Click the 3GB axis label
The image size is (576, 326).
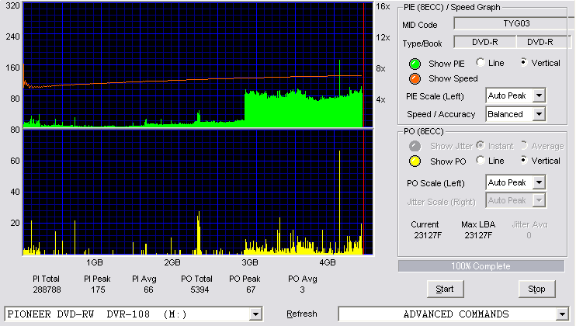[250, 262]
